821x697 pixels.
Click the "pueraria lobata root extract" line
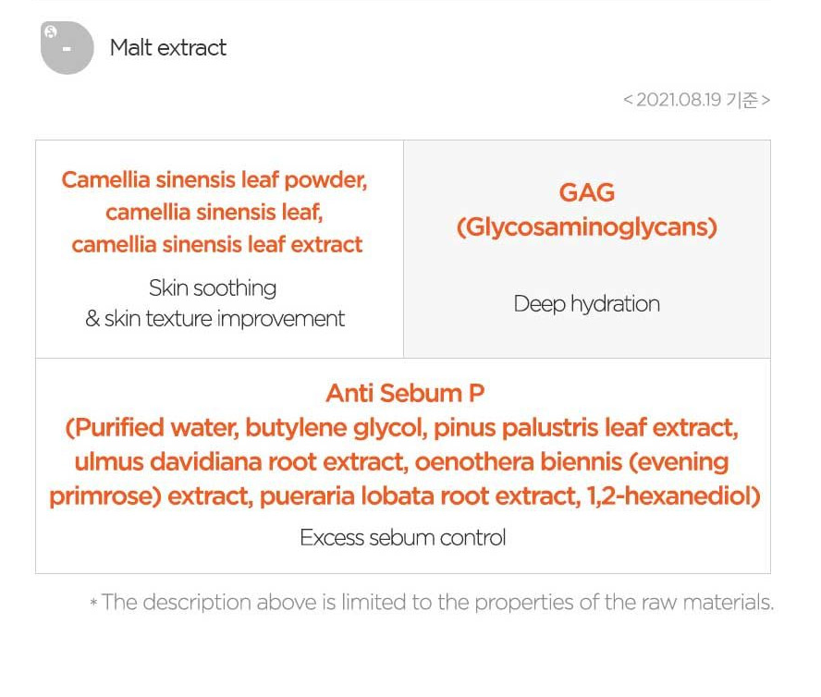[x=419, y=495]
